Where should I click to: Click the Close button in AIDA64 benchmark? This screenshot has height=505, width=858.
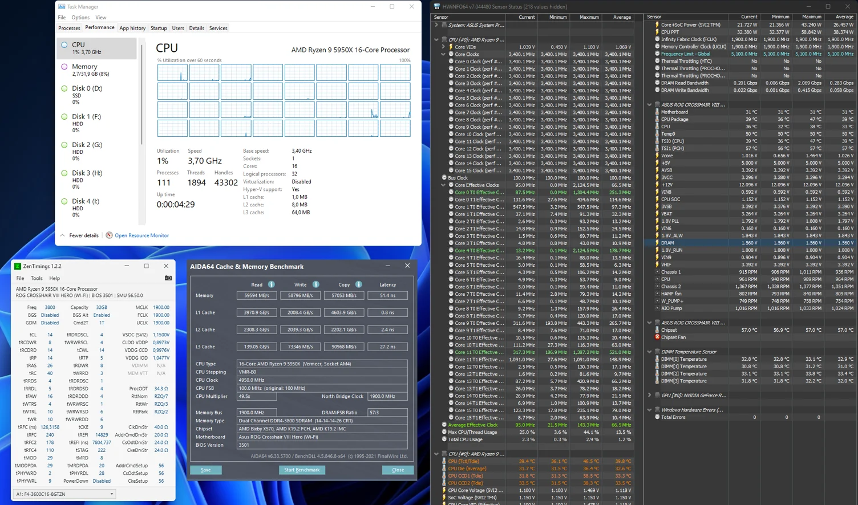(398, 470)
